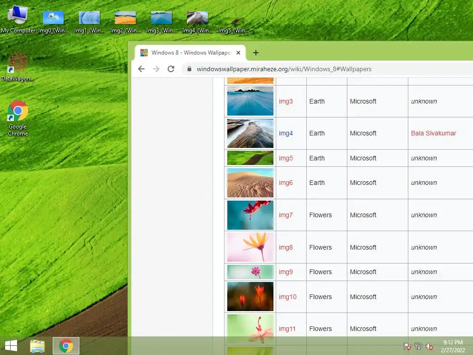Image resolution: width=473 pixels, height=355 pixels.
Task: Click the Windows Start button
Action: (x=11, y=346)
